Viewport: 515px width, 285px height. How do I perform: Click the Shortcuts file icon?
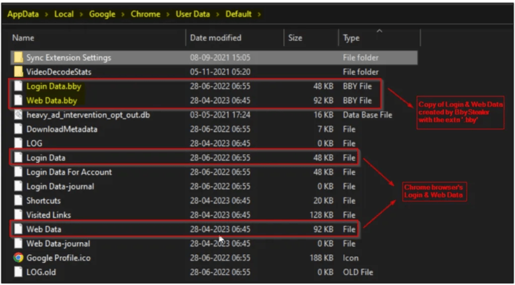click(18, 201)
